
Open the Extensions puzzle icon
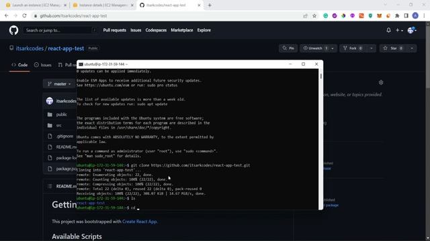point(397,16)
